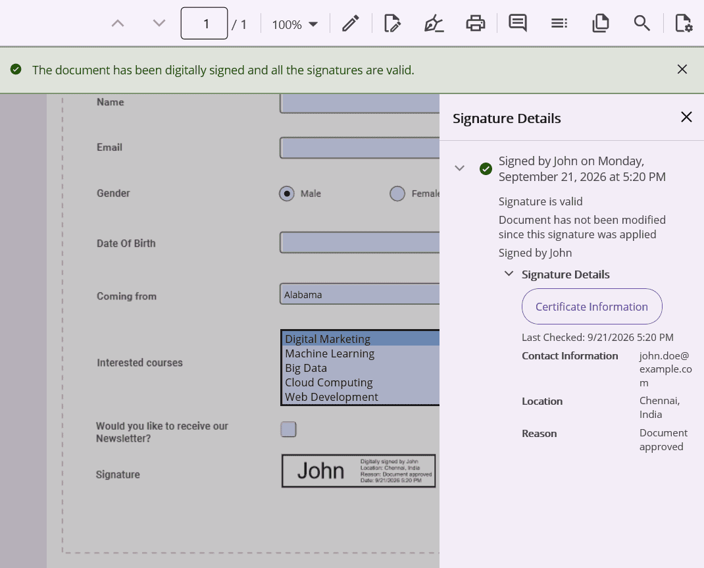The width and height of the screenshot is (704, 568).
Task: Click the Date Of Birth field
Action: click(x=360, y=242)
